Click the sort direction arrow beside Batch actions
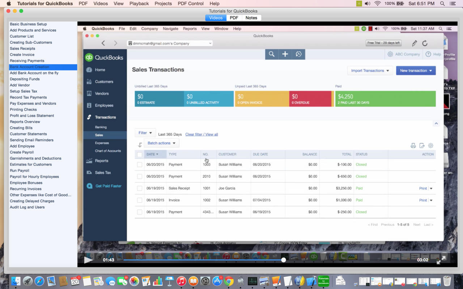Viewport: 463px width, 289px height. point(140,145)
